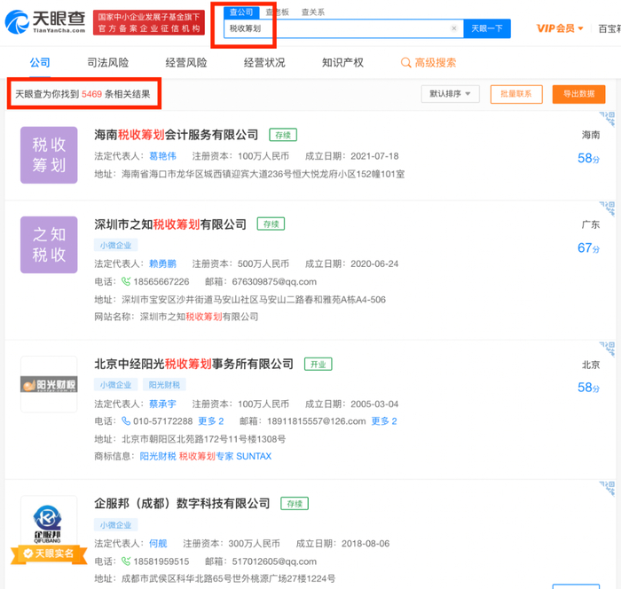Image resolution: width=621 pixels, height=589 pixels.
Task: Click the 小微企业 tag under the Beijing company
Action: (115, 385)
